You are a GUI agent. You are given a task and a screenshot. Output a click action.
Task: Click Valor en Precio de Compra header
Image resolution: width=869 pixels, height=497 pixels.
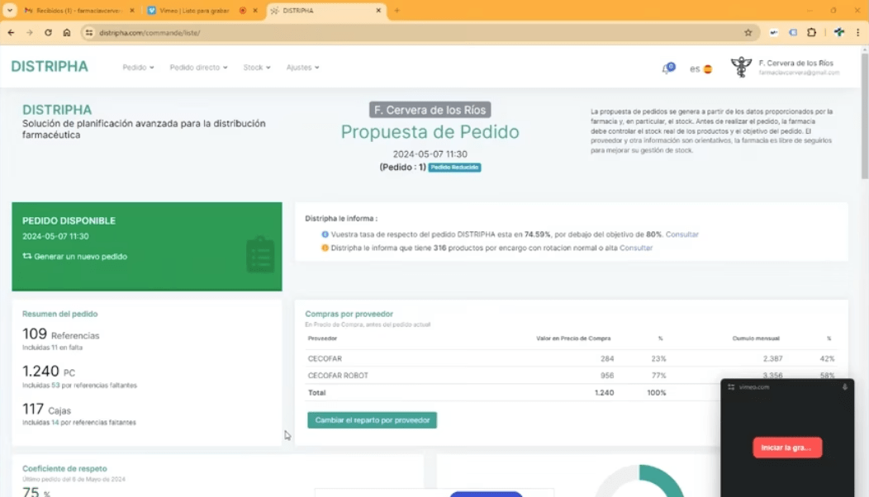pyautogui.click(x=573, y=338)
